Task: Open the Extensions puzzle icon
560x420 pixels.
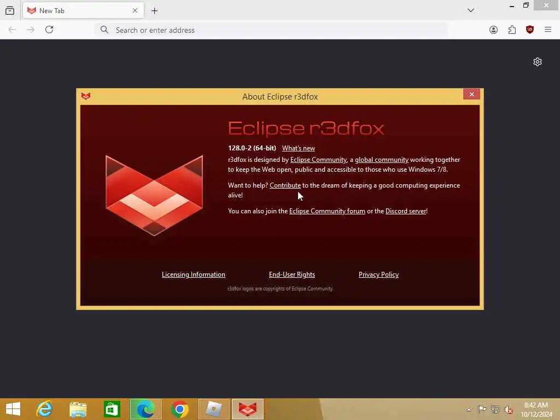Action: 512,30
